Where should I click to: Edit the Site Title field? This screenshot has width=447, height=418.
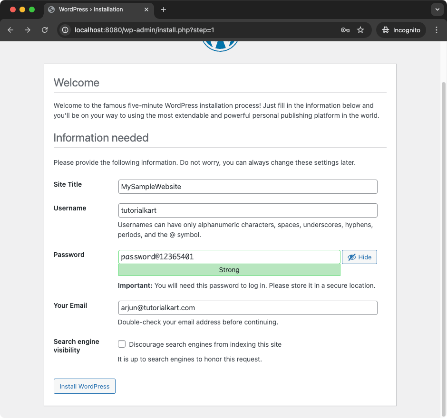(x=248, y=187)
